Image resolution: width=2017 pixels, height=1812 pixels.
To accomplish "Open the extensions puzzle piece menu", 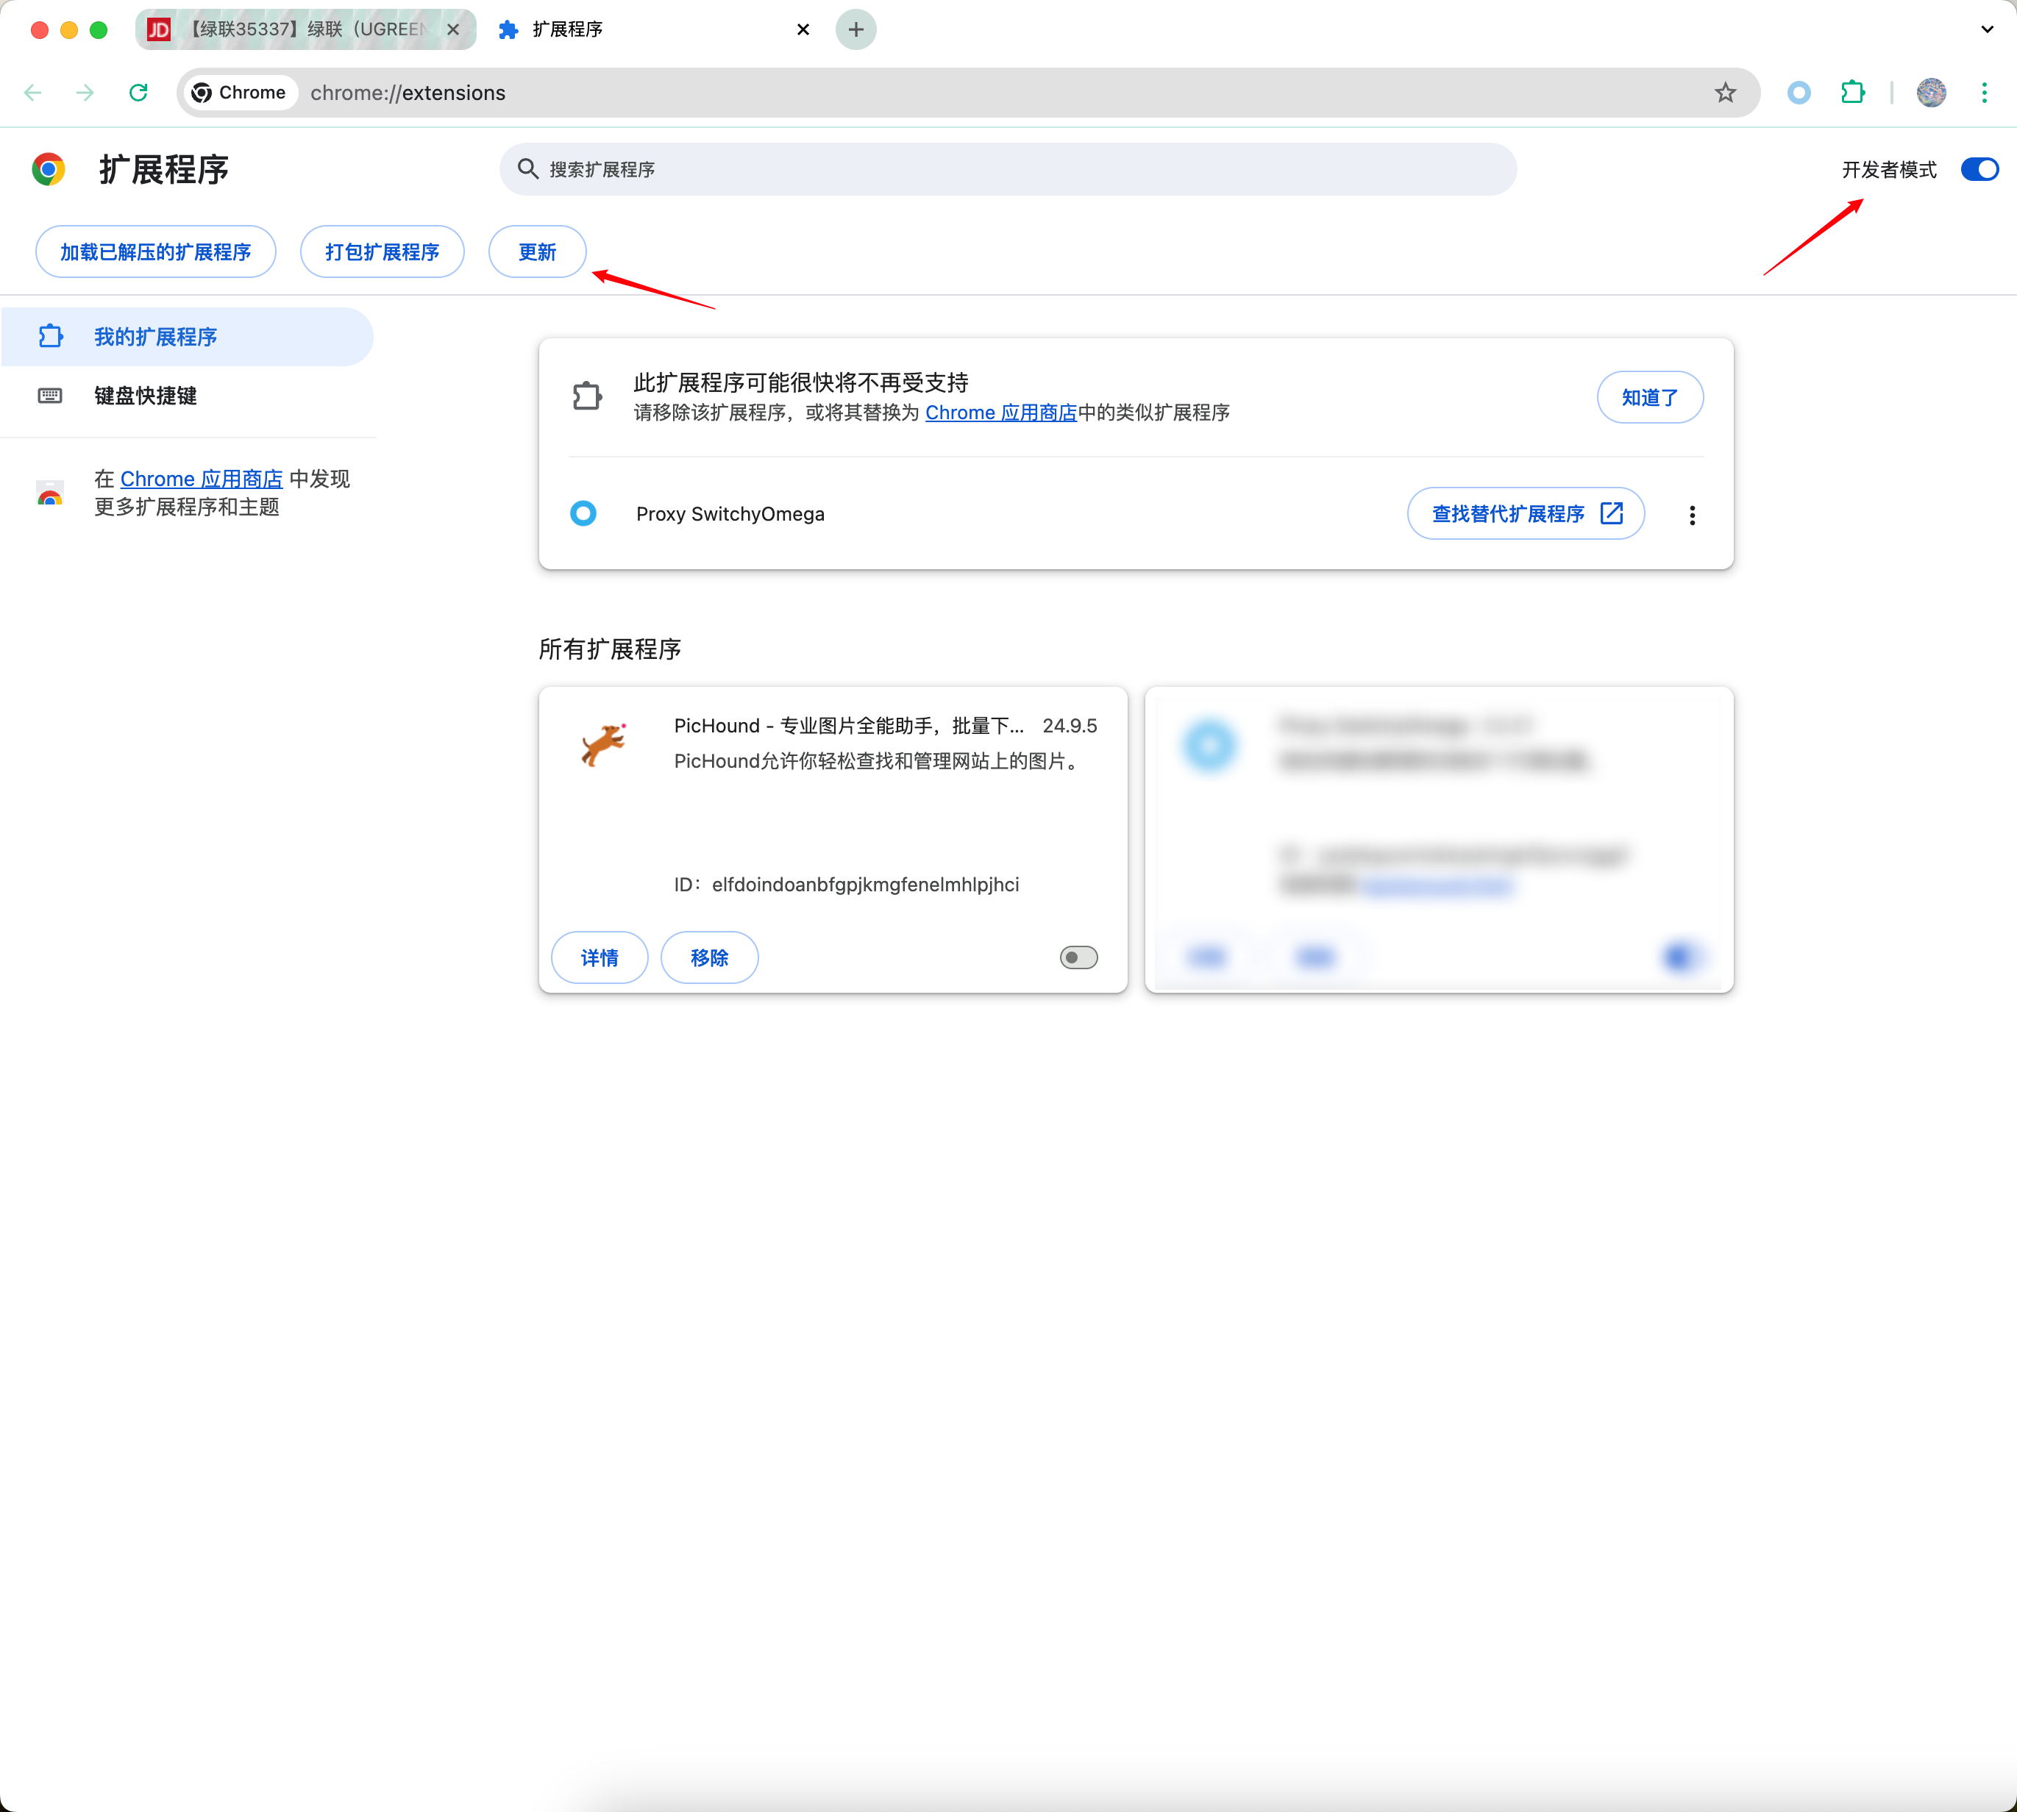I will [x=1853, y=93].
